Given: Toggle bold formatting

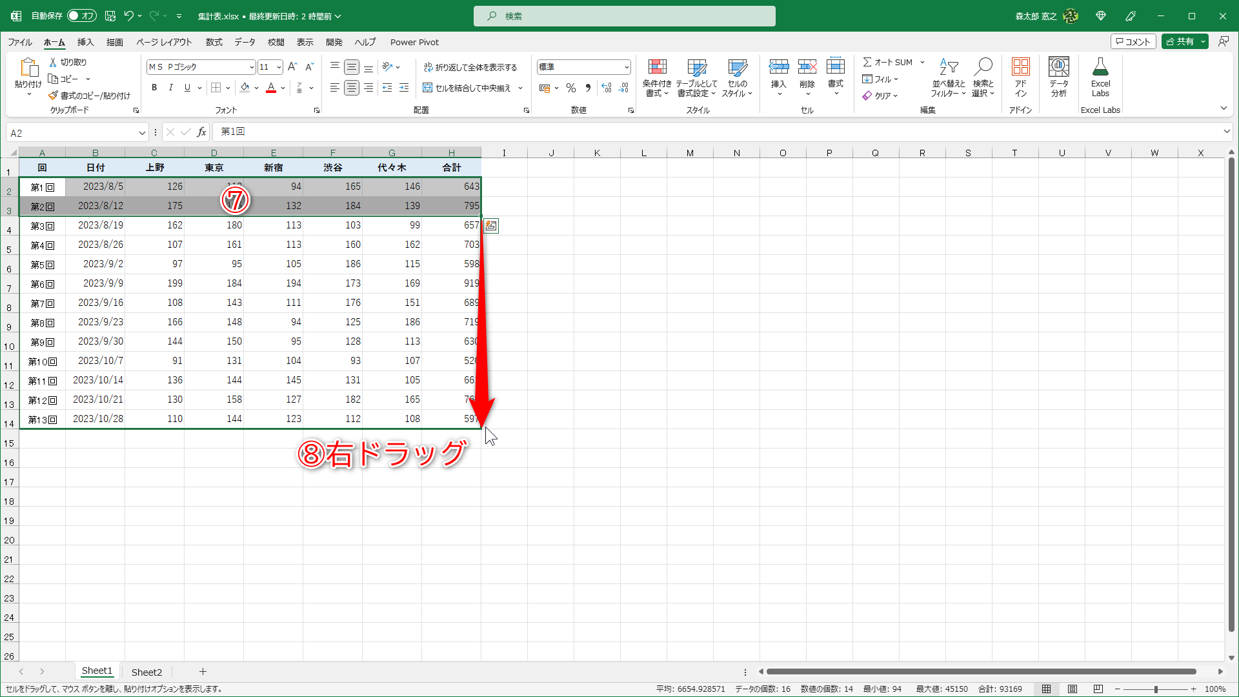Looking at the screenshot, I should click(154, 87).
